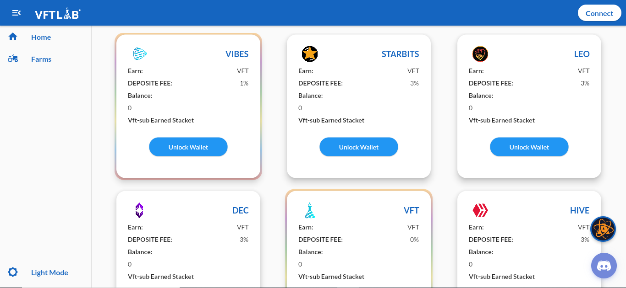
Task: Click Vft-sub Earned Stacket on VIBES card
Action: (161, 120)
